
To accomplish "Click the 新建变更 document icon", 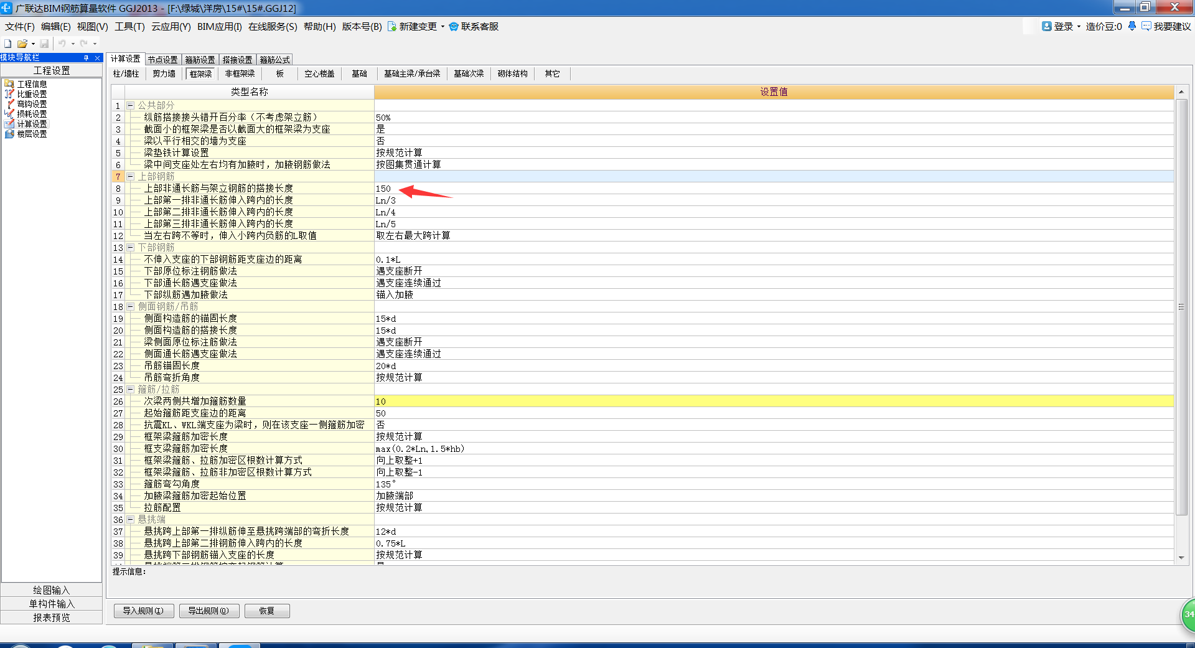I will pyautogui.click(x=392, y=27).
